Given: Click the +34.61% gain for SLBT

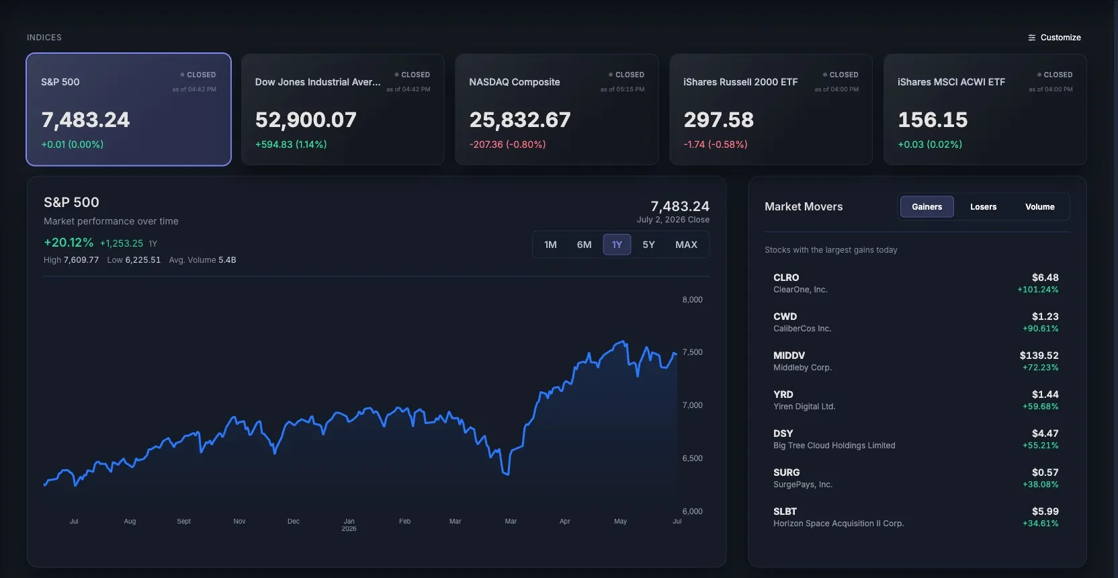Looking at the screenshot, I should click(1040, 524).
